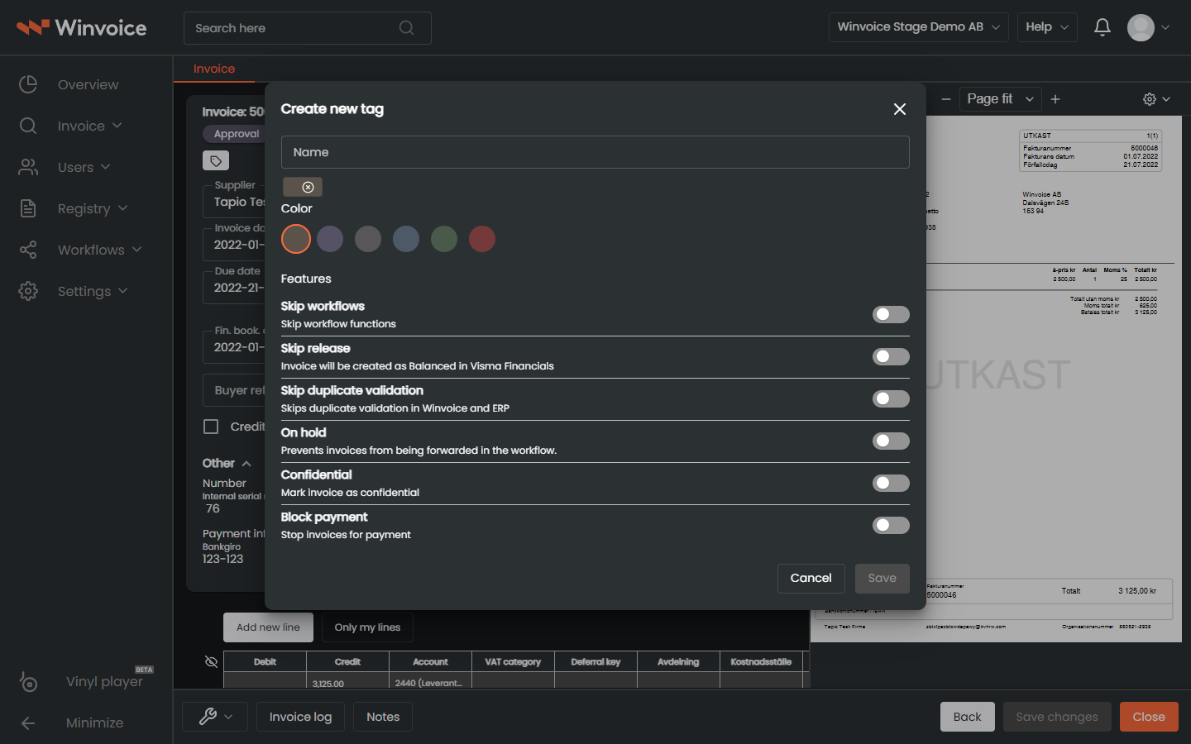The height and width of the screenshot is (744, 1191).
Task: Toggle Skip duplicate validation switch
Action: point(891,398)
